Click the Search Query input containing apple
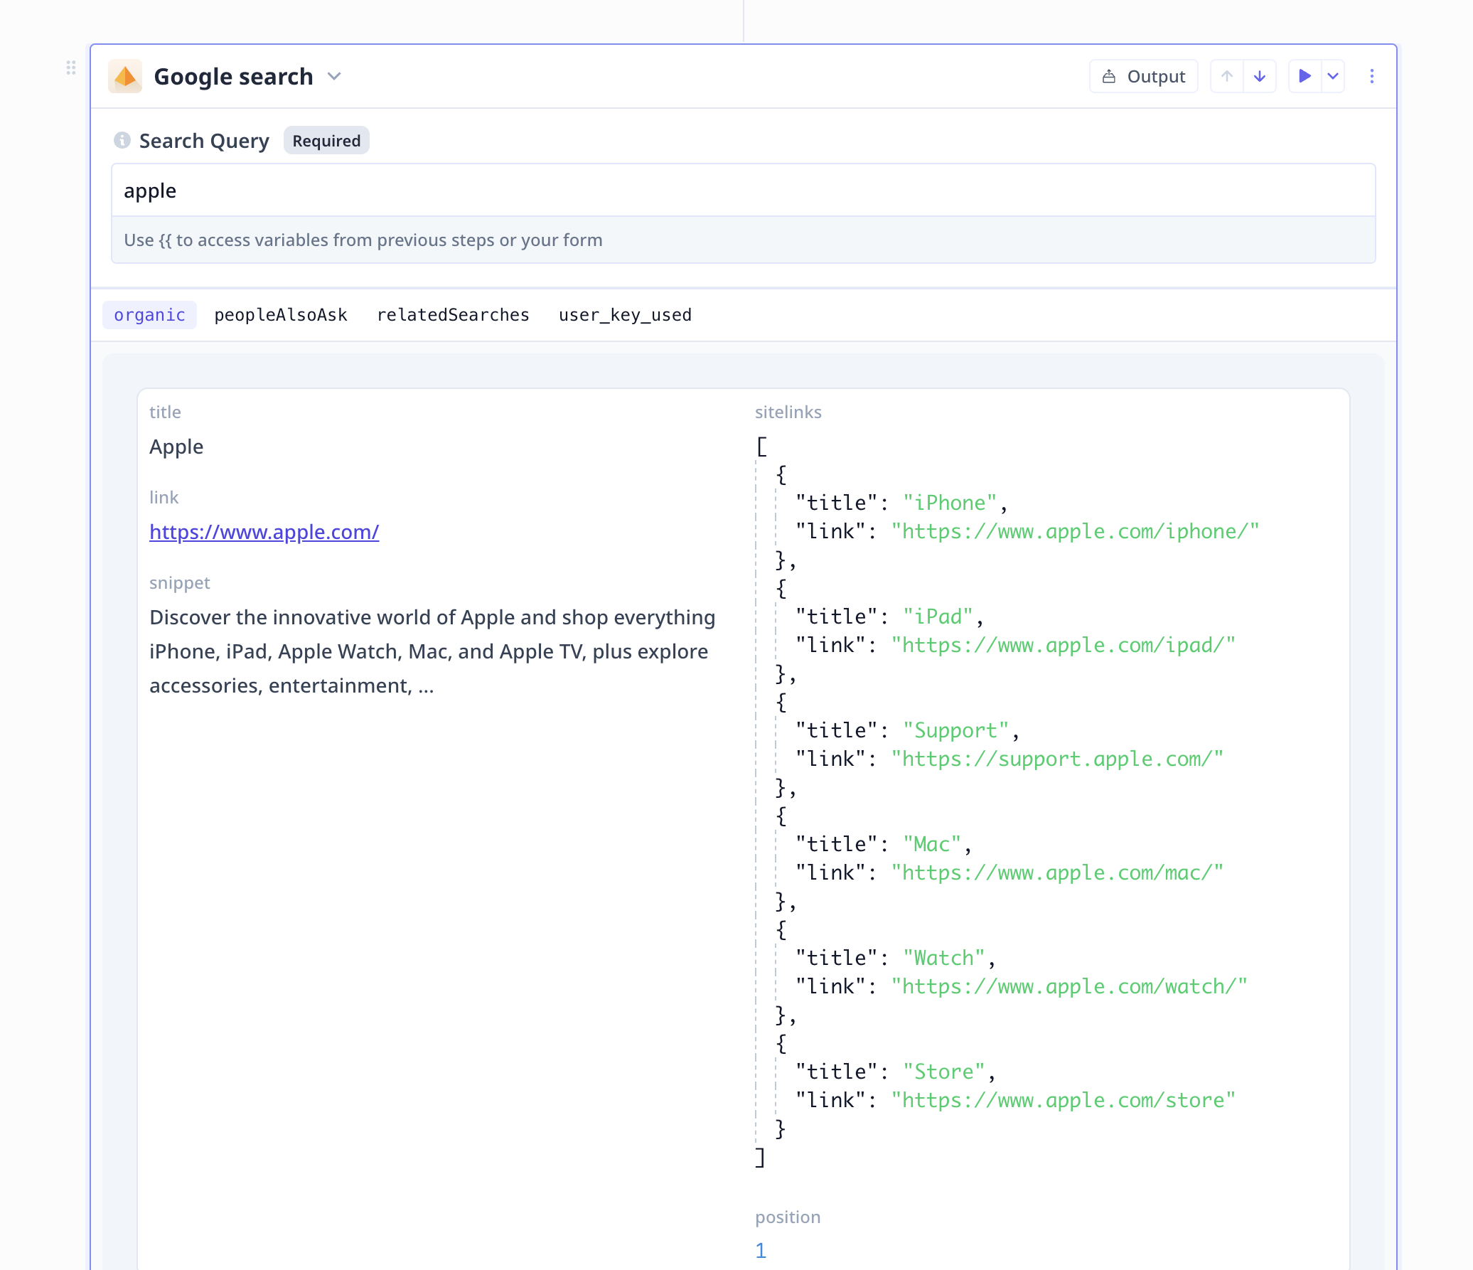Image resolution: width=1473 pixels, height=1270 pixels. [x=743, y=191]
